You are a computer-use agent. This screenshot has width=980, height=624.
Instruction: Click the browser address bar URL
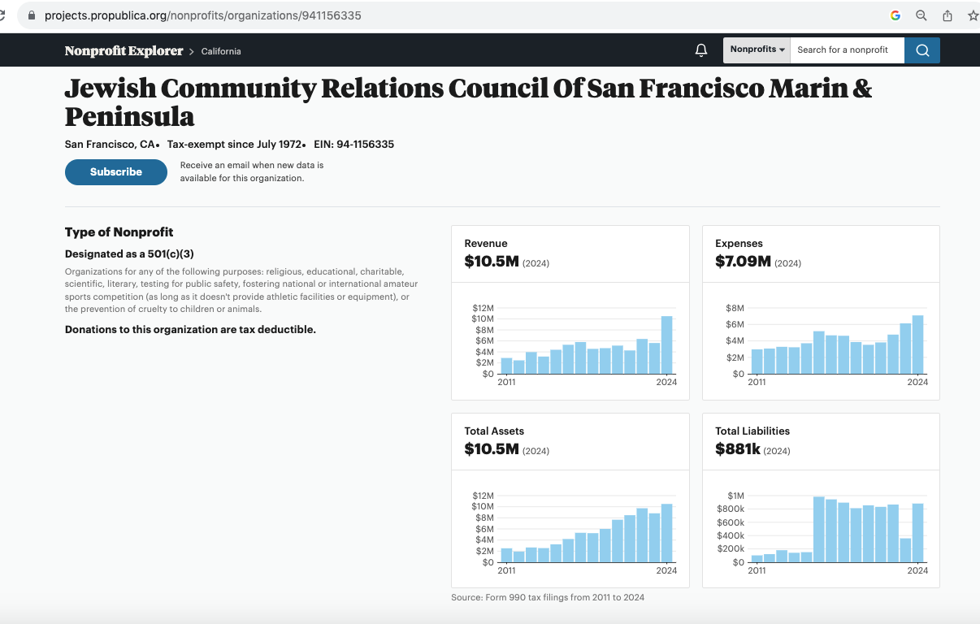point(202,15)
